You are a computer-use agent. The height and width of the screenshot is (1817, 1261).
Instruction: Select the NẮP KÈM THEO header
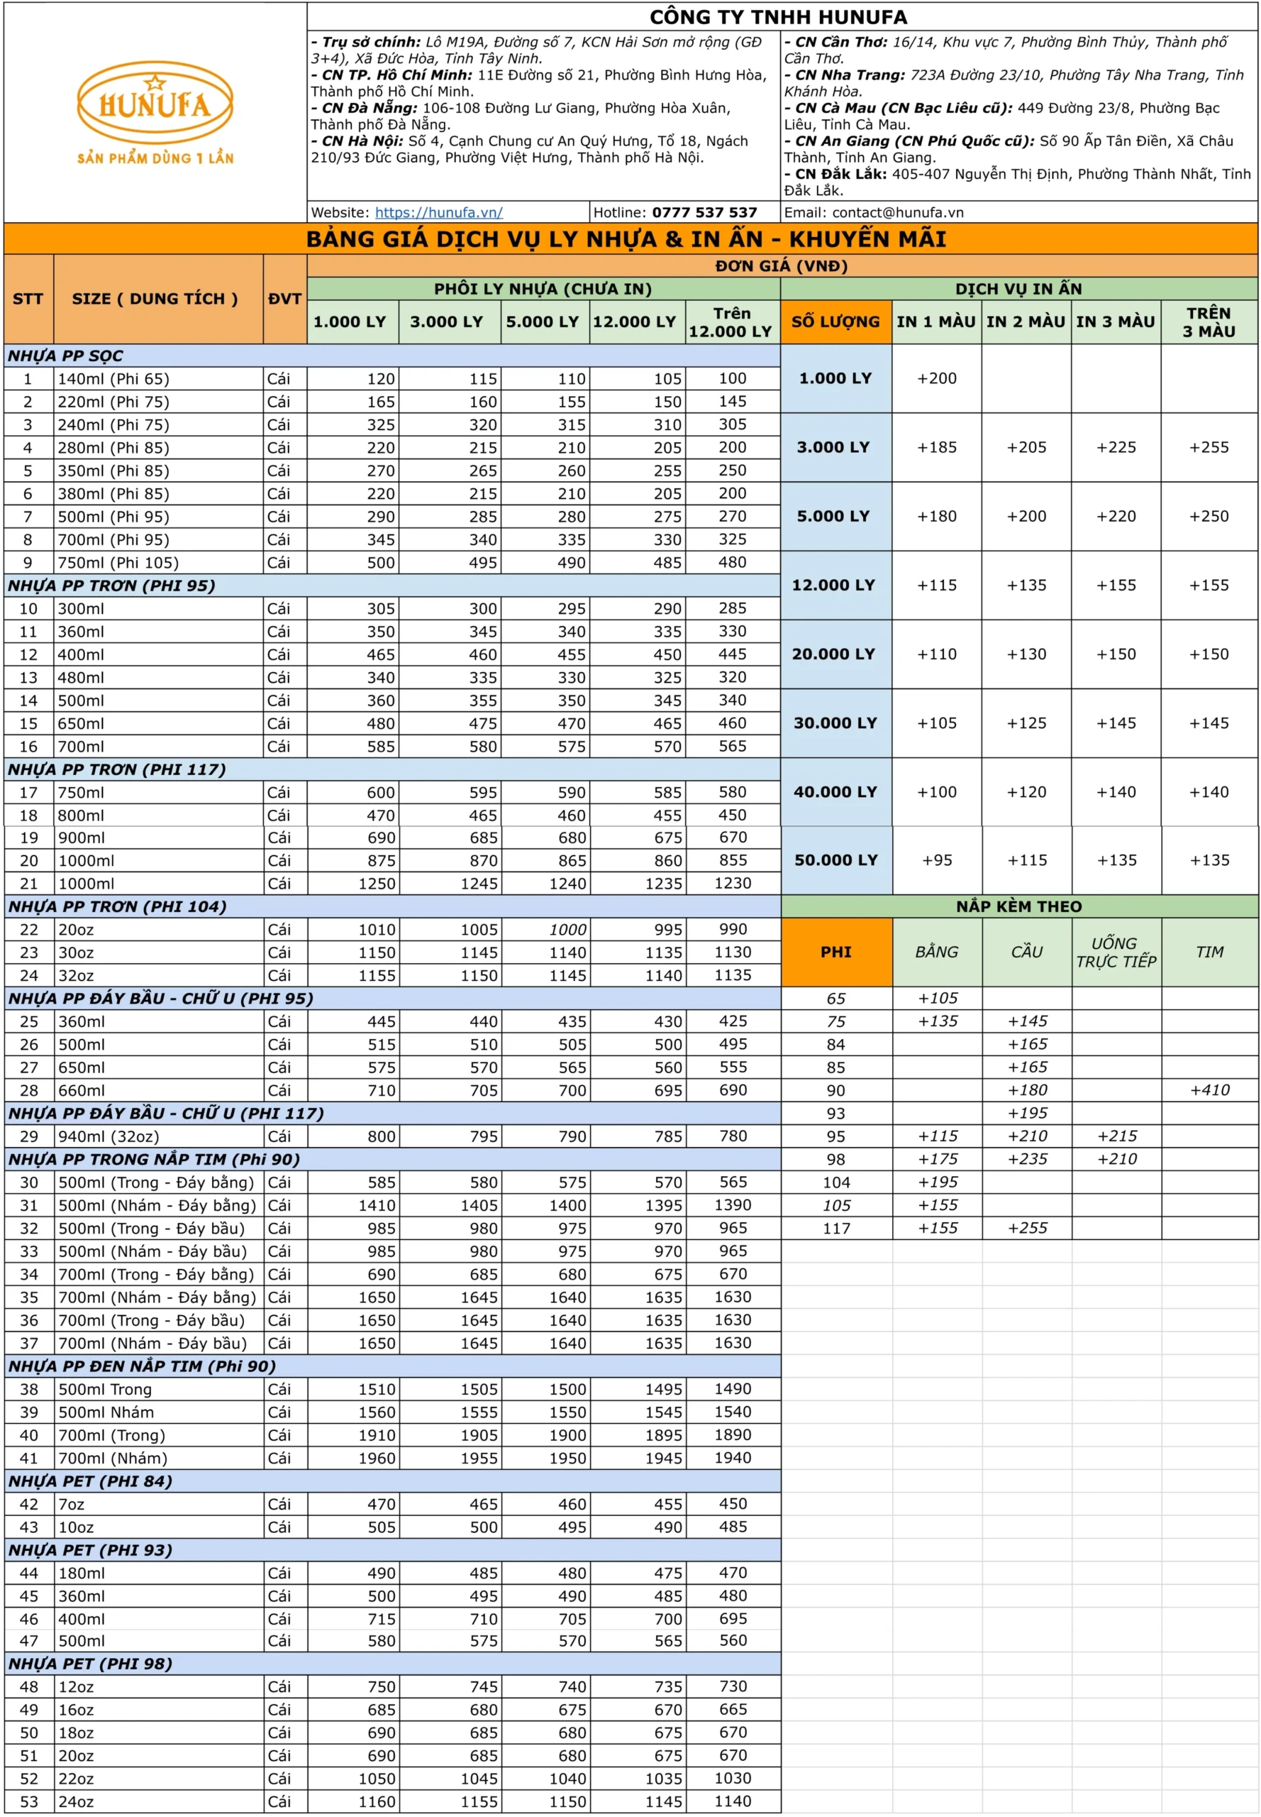1019,906
